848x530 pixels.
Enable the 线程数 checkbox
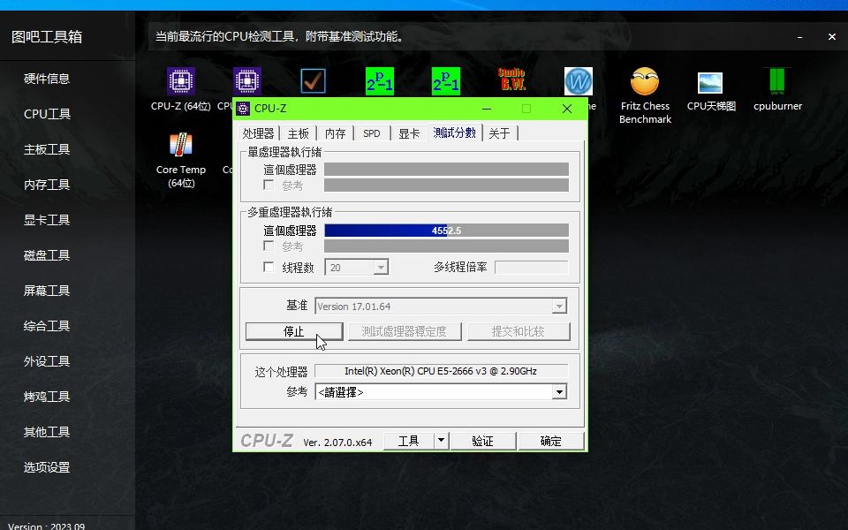tap(269, 267)
